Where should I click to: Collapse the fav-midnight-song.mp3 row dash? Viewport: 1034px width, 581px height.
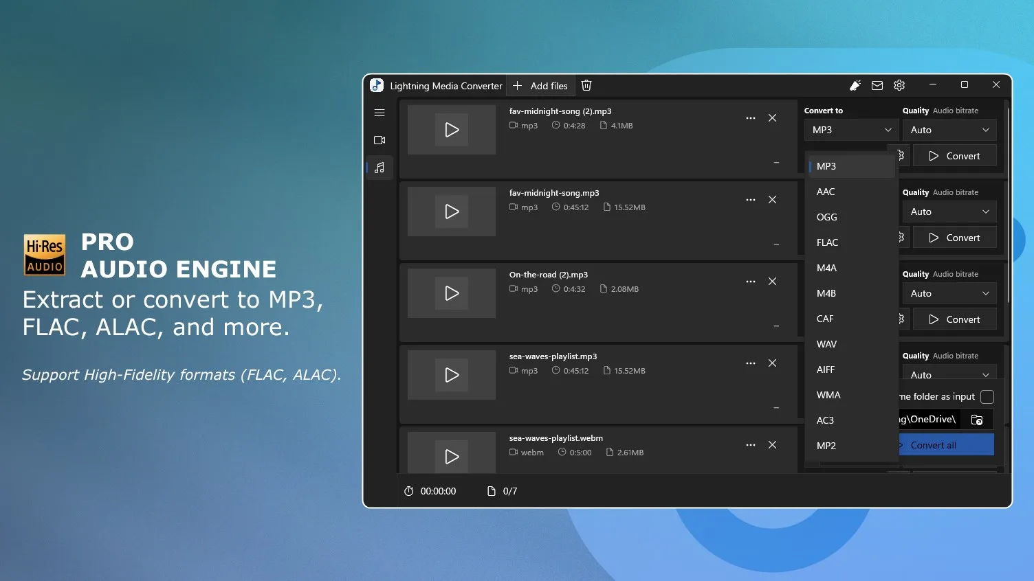pyautogui.click(x=776, y=244)
